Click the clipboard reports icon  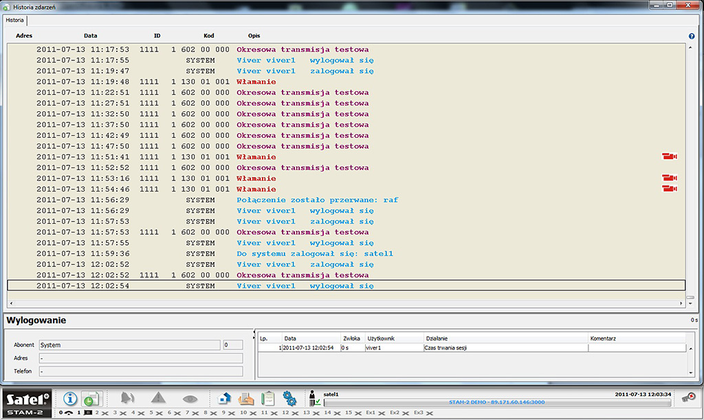(267, 399)
